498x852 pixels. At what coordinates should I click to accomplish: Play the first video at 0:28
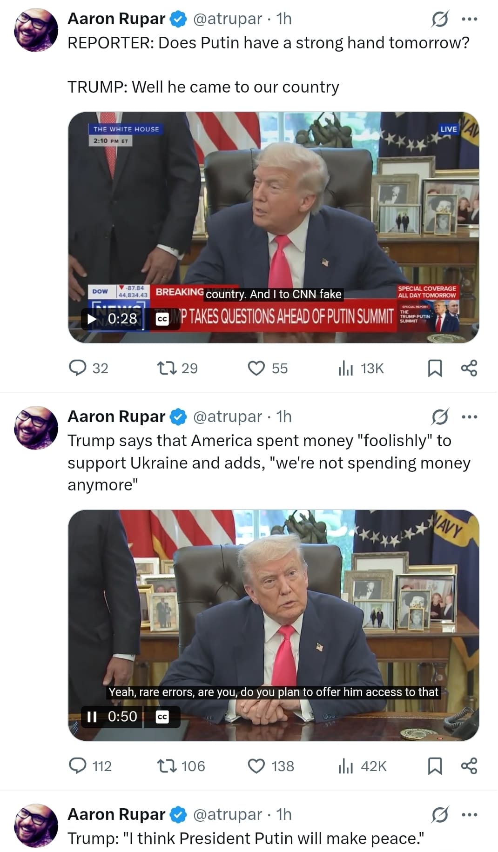point(92,319)
